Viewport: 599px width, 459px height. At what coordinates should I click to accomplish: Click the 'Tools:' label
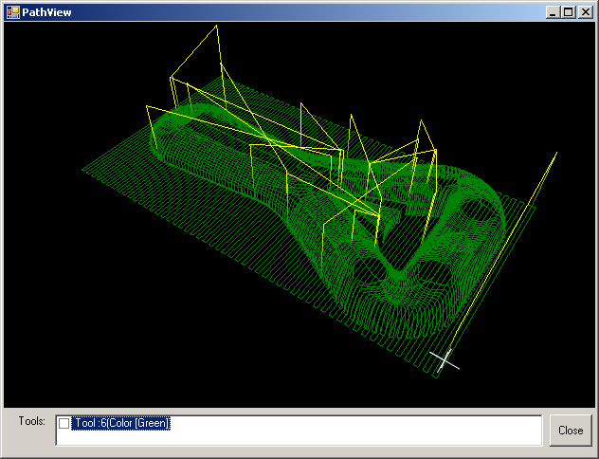tap(32, 421)
